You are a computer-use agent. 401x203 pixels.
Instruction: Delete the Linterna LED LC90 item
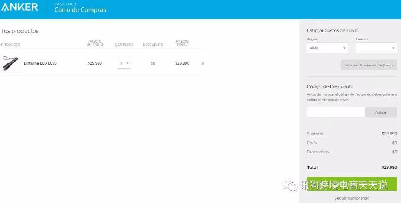point(203,63)
